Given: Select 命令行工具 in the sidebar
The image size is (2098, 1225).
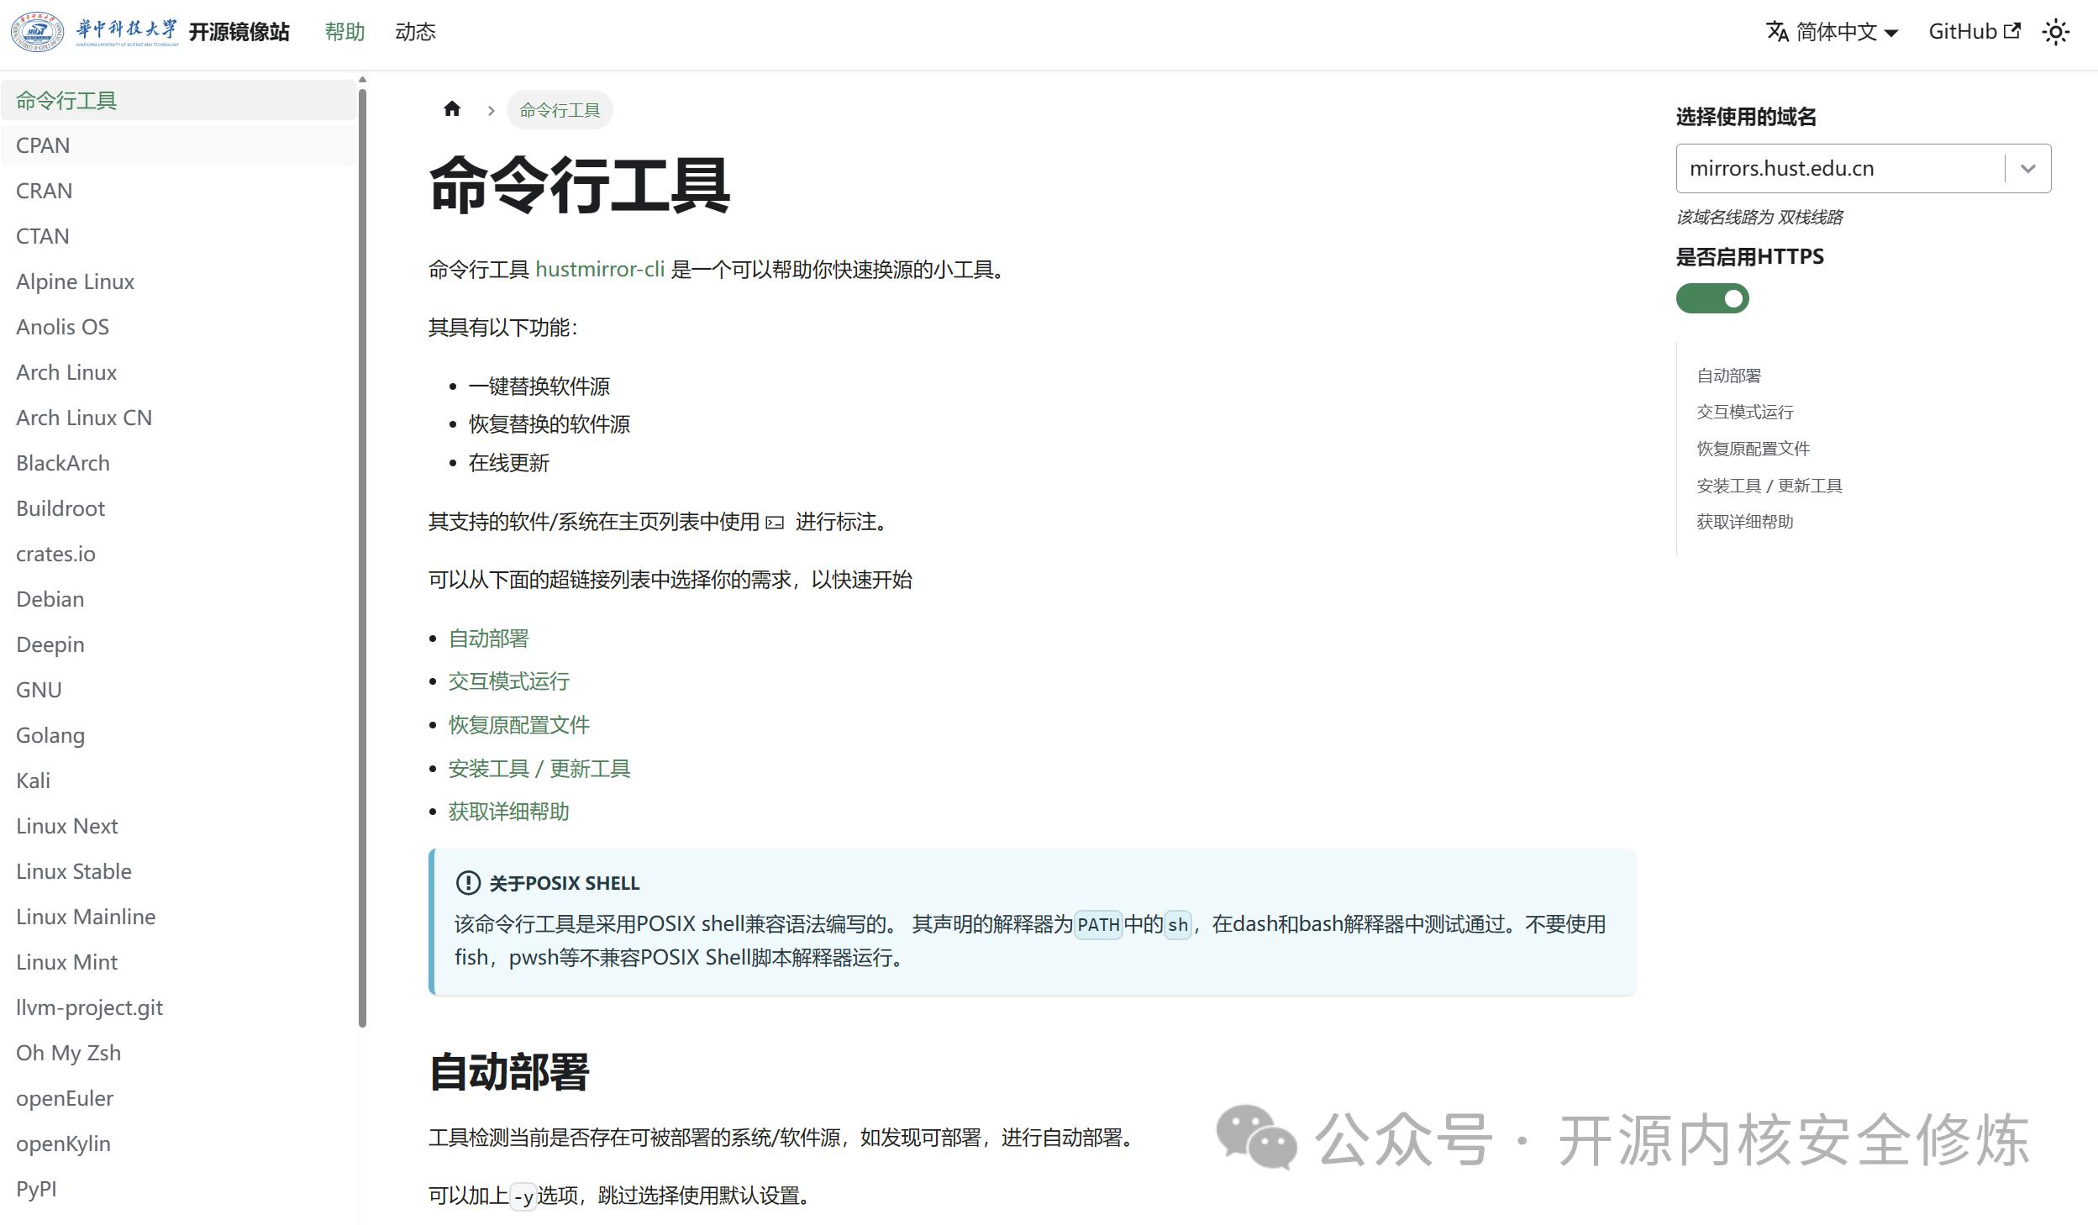Looking at the screenshot, I should (178, 101).
